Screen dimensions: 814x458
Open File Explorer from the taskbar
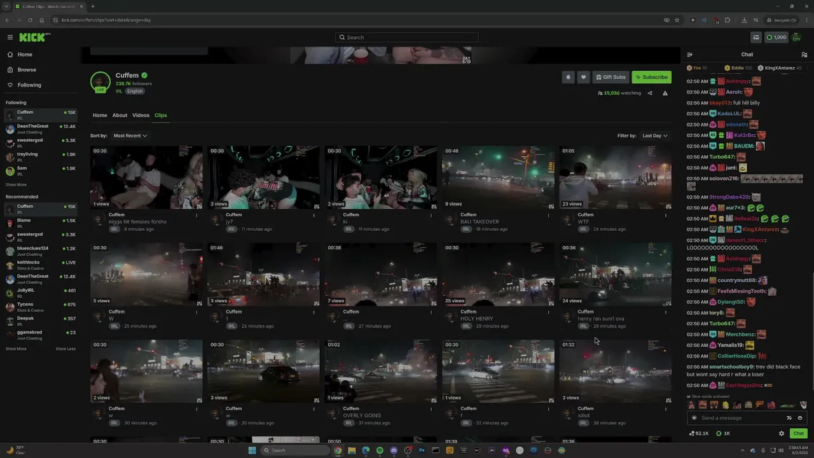(352, 450)
